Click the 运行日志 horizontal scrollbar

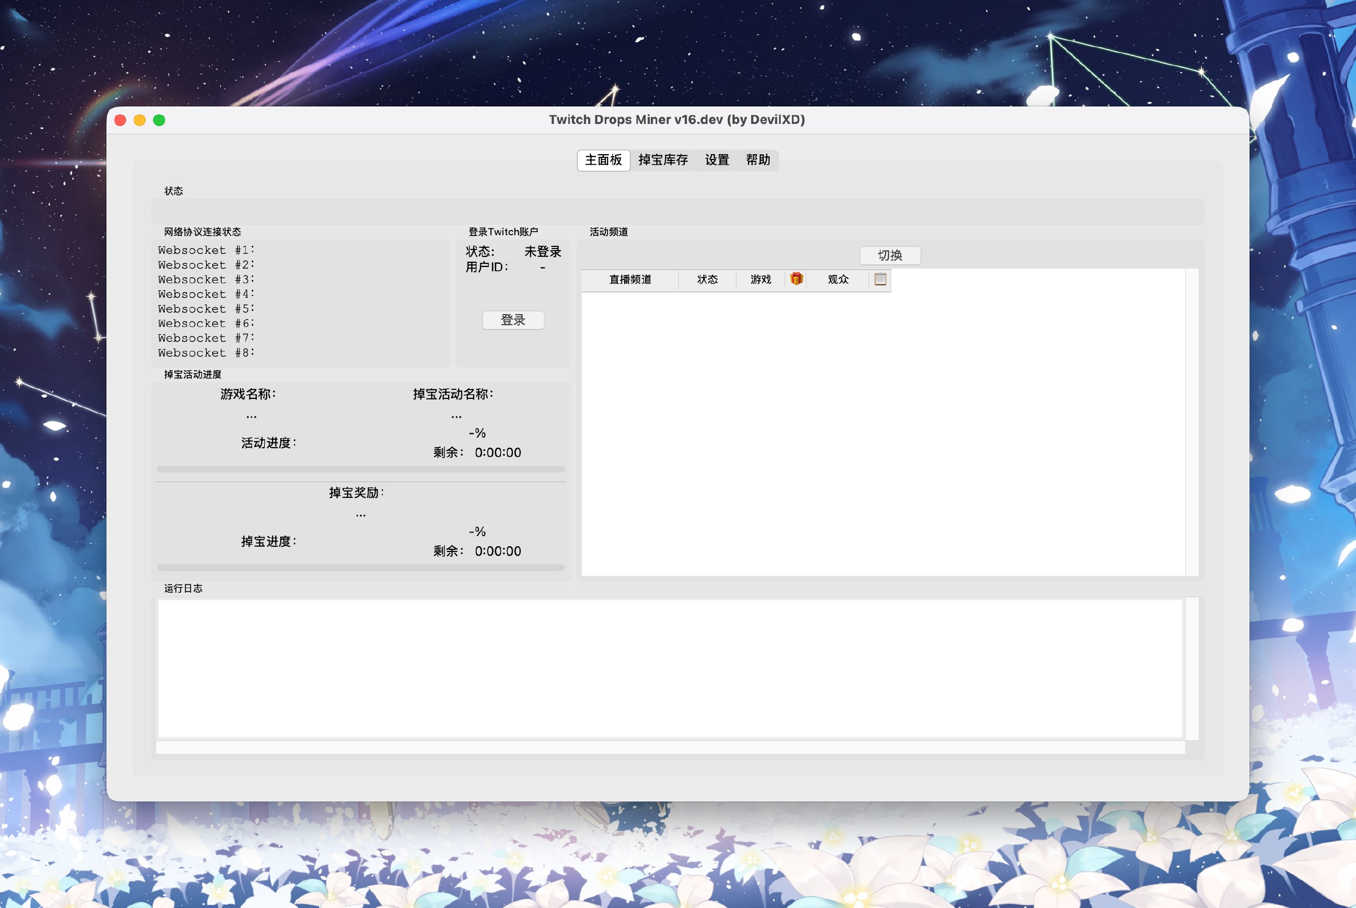(670, 747)
